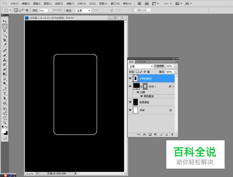Select the Gradient tool
The width and height of the screenshot is (233, 177).
point(5,74)
